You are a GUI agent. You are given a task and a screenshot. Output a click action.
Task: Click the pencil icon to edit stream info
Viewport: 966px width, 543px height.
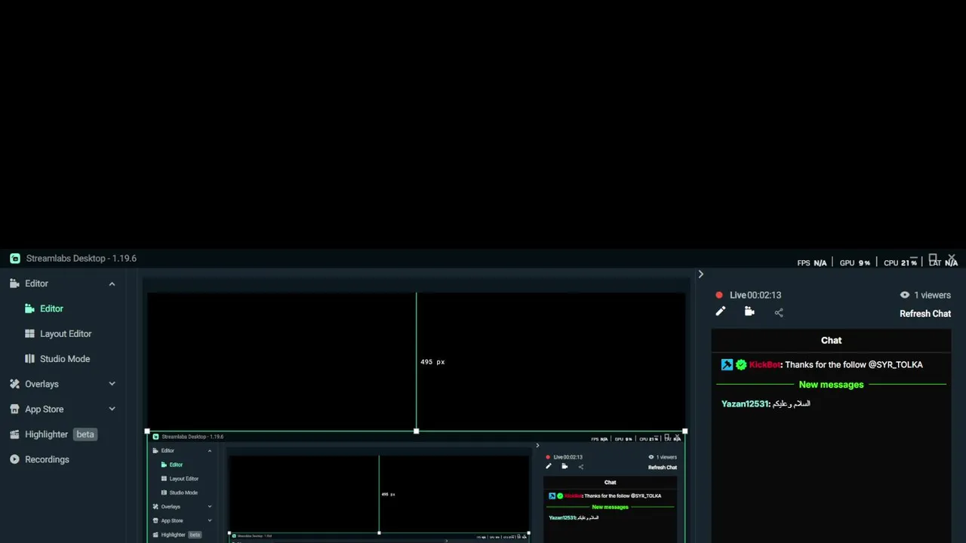point(720,312)
